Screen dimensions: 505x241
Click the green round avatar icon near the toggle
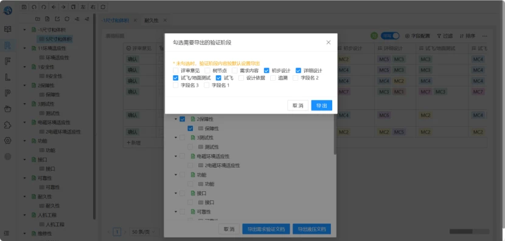click(x=374, y=36)
